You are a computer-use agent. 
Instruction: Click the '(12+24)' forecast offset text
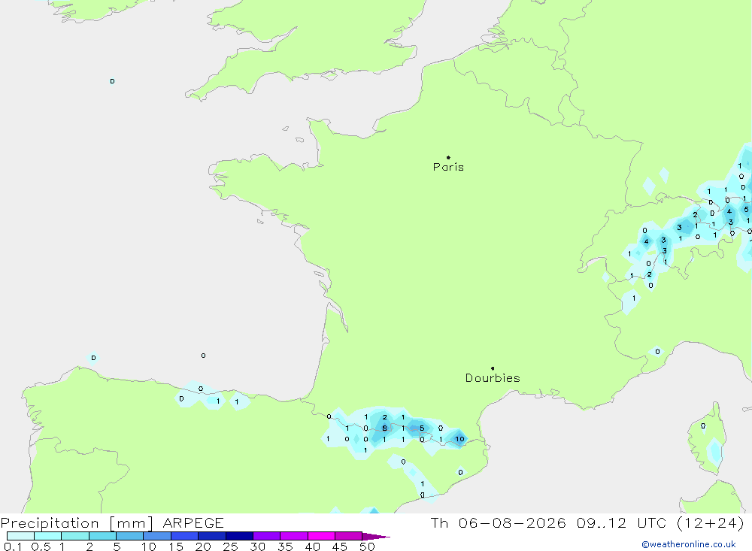[x=711, y=522]
